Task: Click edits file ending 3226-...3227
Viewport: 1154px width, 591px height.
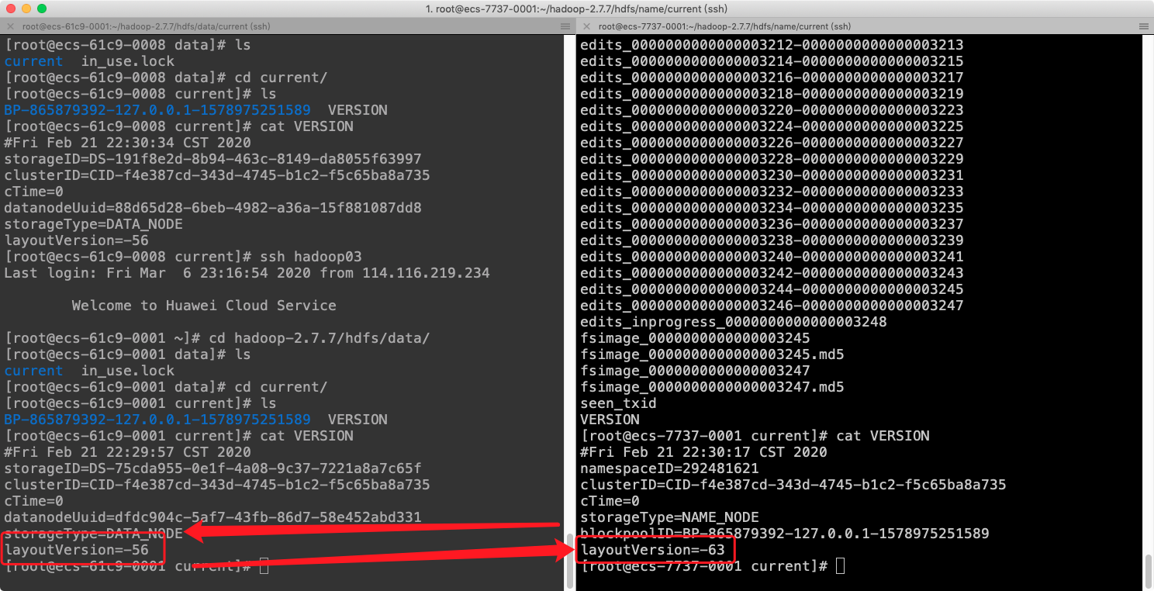Action: pyautogui.click(x=772, y=143)
